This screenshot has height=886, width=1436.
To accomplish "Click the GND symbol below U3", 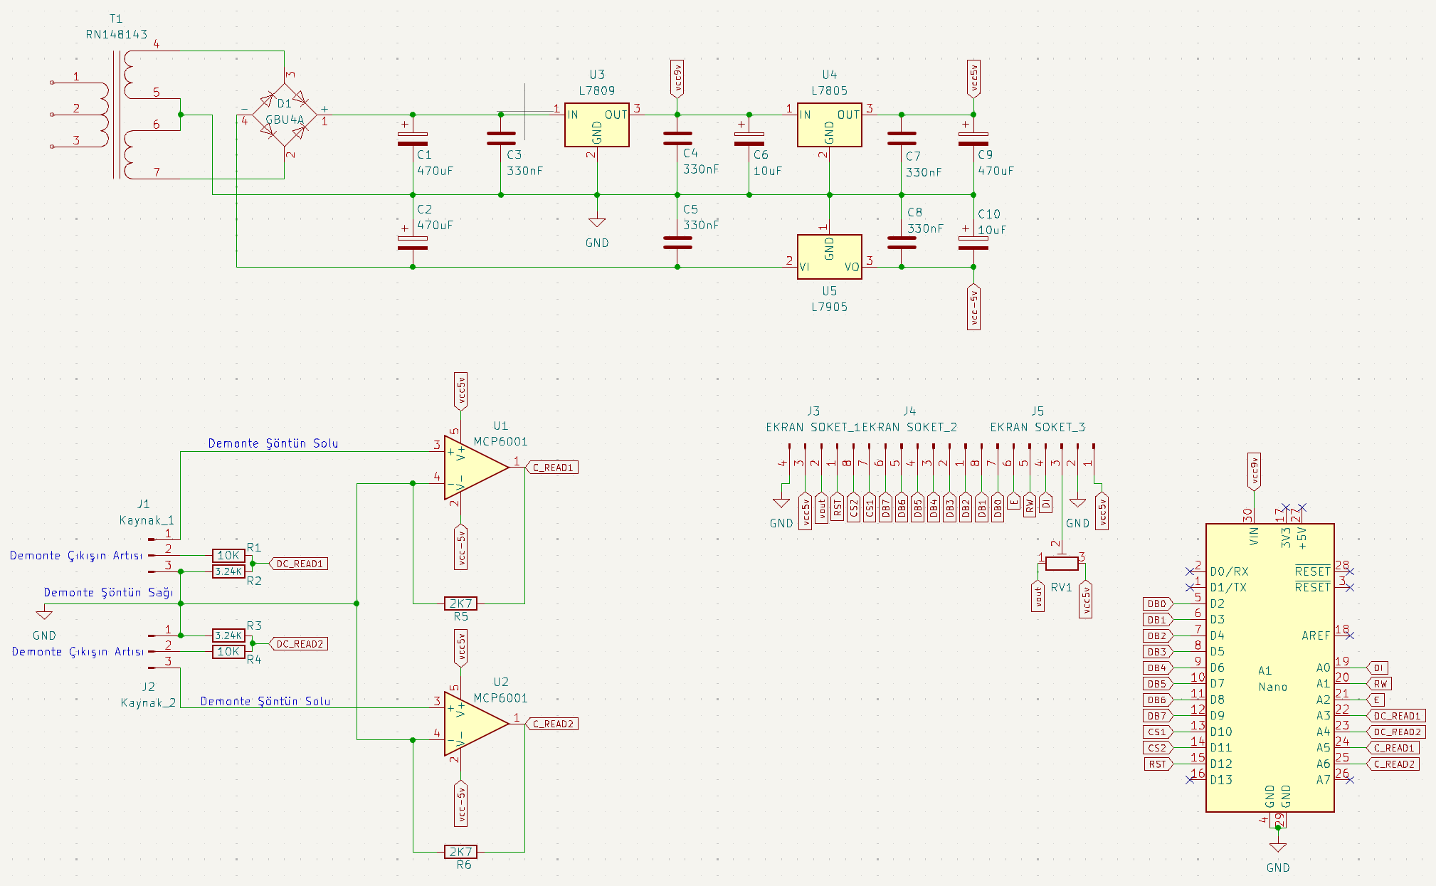I will (x=597, y=223).
